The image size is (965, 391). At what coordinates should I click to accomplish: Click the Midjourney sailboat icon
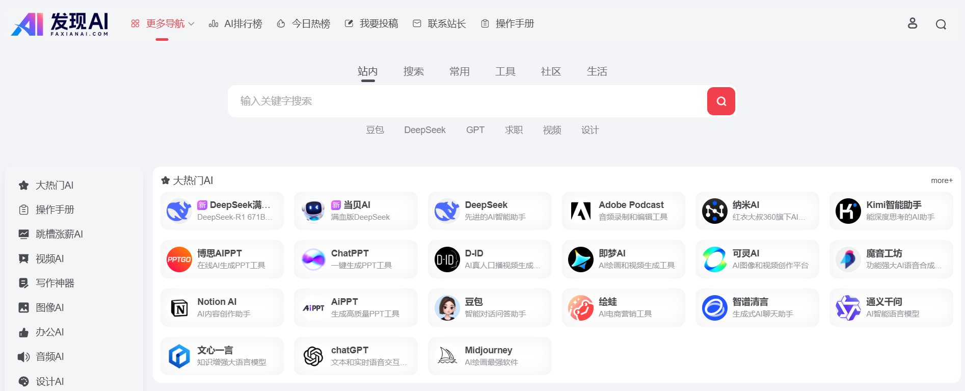click(447, 356)
